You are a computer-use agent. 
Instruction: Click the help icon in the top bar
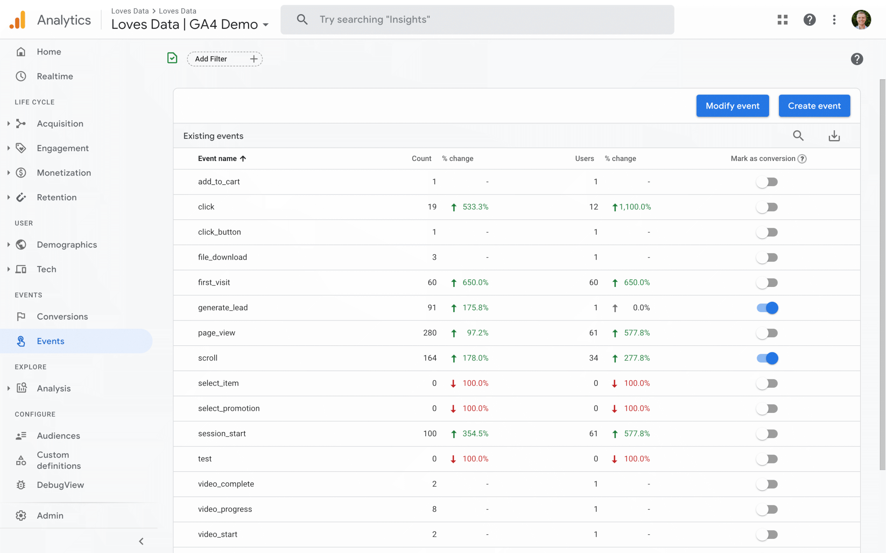point(809,19)
